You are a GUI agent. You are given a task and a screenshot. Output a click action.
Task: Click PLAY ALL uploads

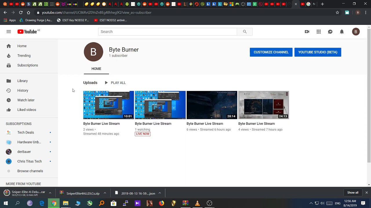[115, 83]
